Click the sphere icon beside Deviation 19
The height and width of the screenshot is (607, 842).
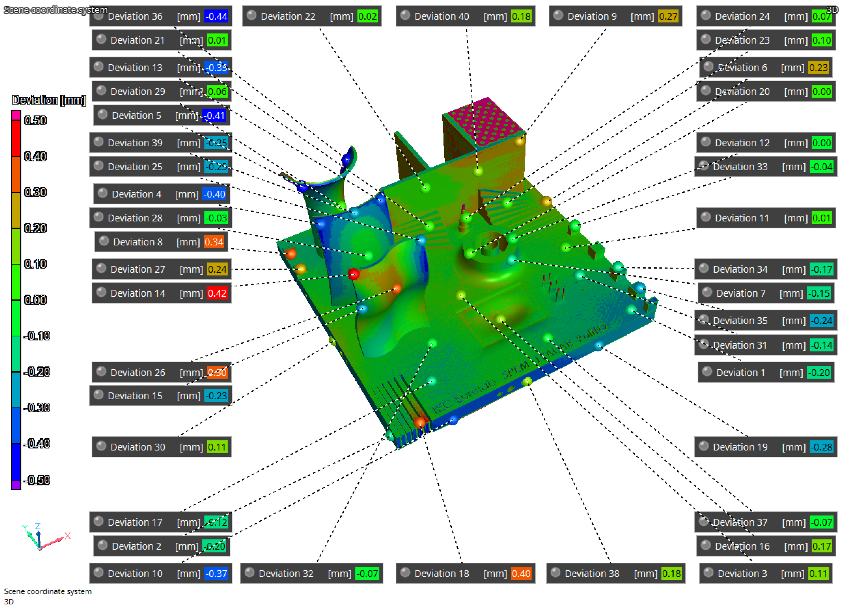pyautogui.click(x=704, y=446)
